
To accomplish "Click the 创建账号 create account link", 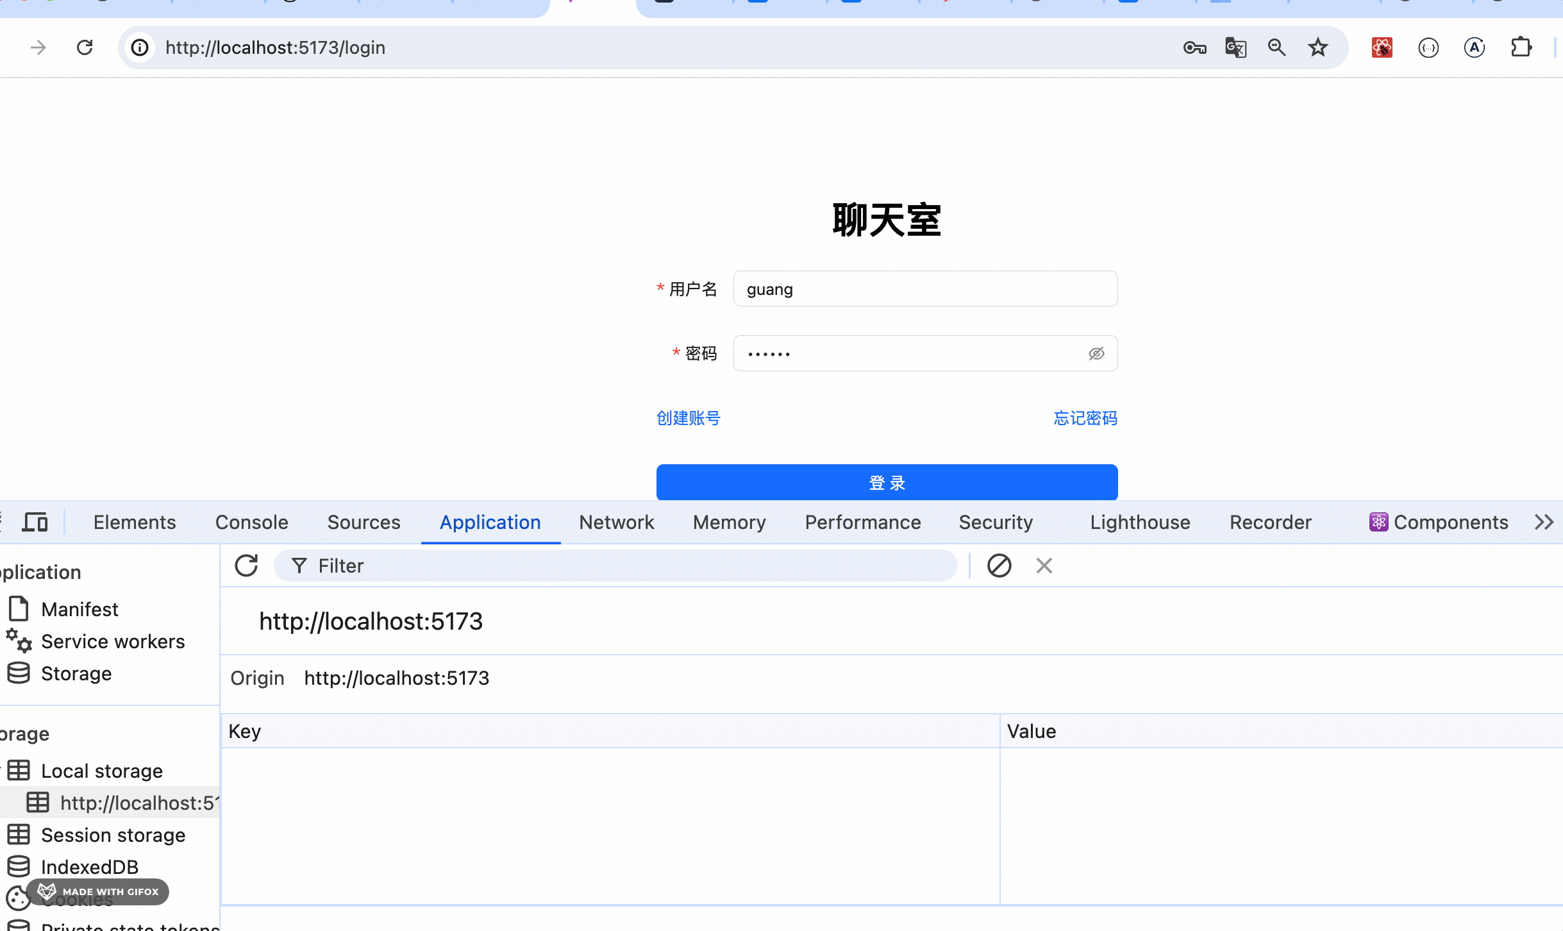I will click(688, 418).
